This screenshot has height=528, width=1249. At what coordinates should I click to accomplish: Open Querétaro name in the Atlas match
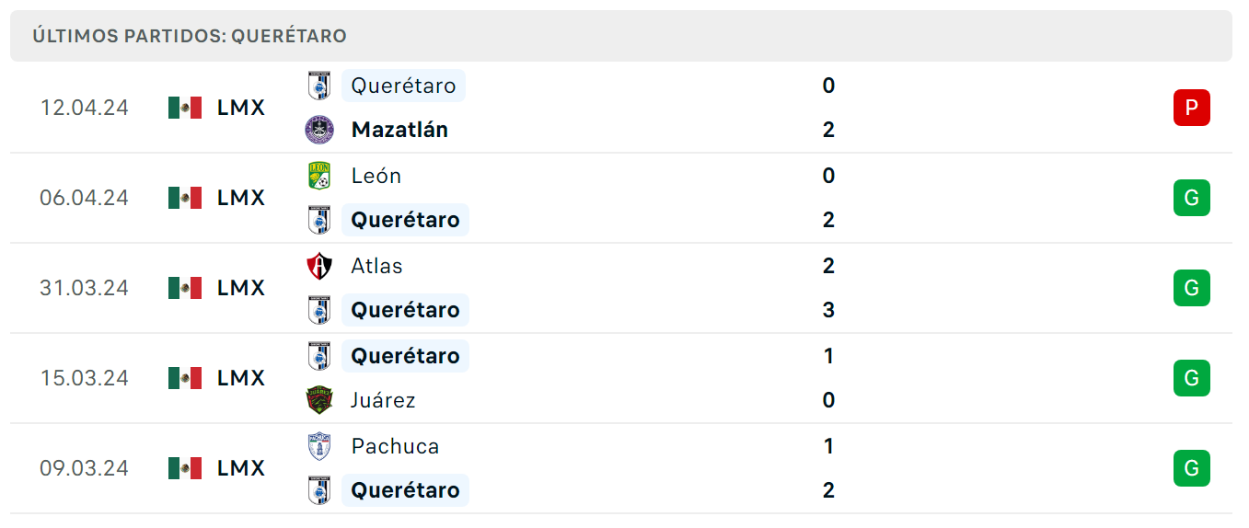click(x=405, y=310)
